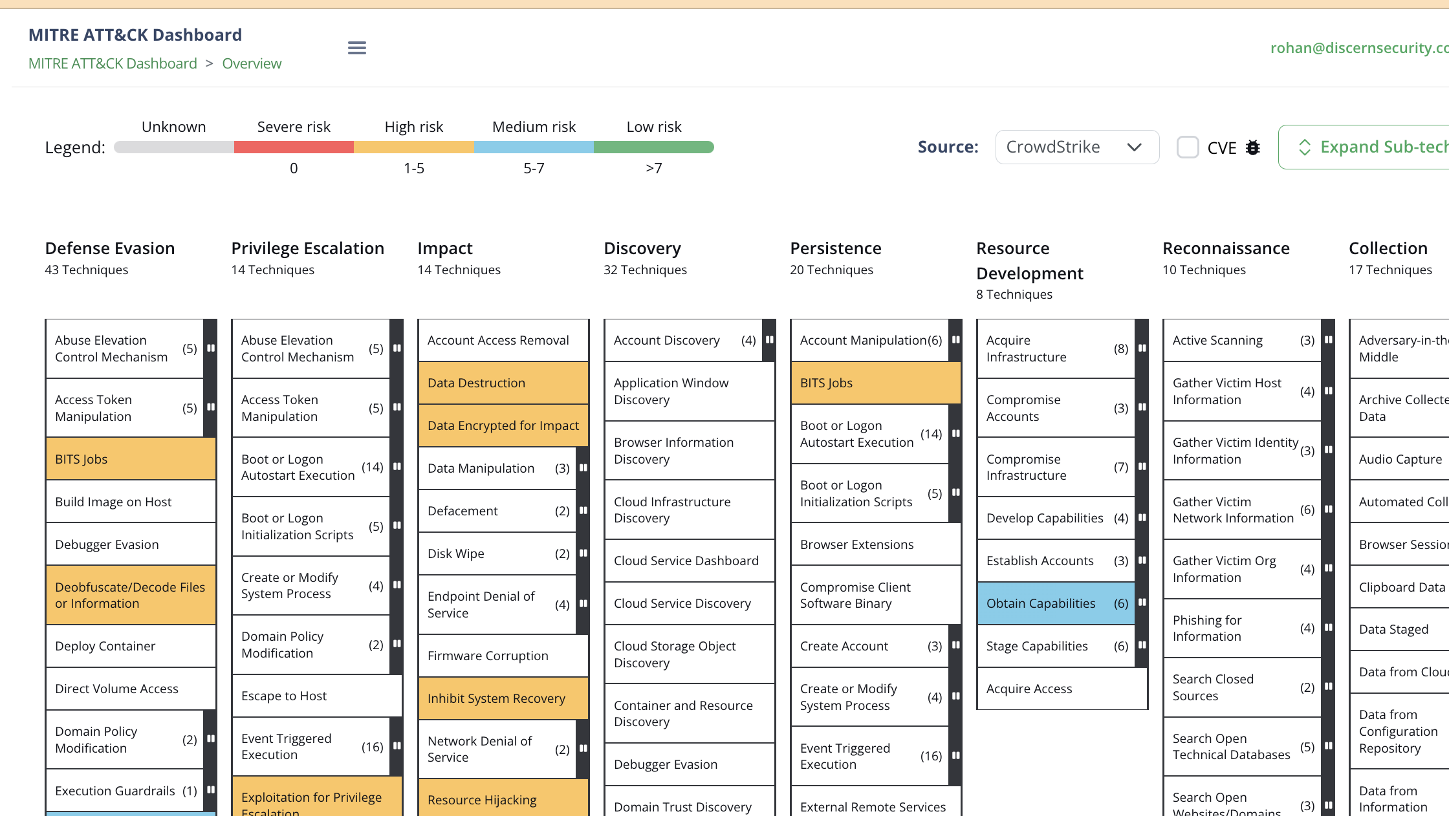The height and width of the screenshot is (816, 1449).
Task: Click Acquire Infrastructure sub-technique handle icon
Action: point(1142,349)
